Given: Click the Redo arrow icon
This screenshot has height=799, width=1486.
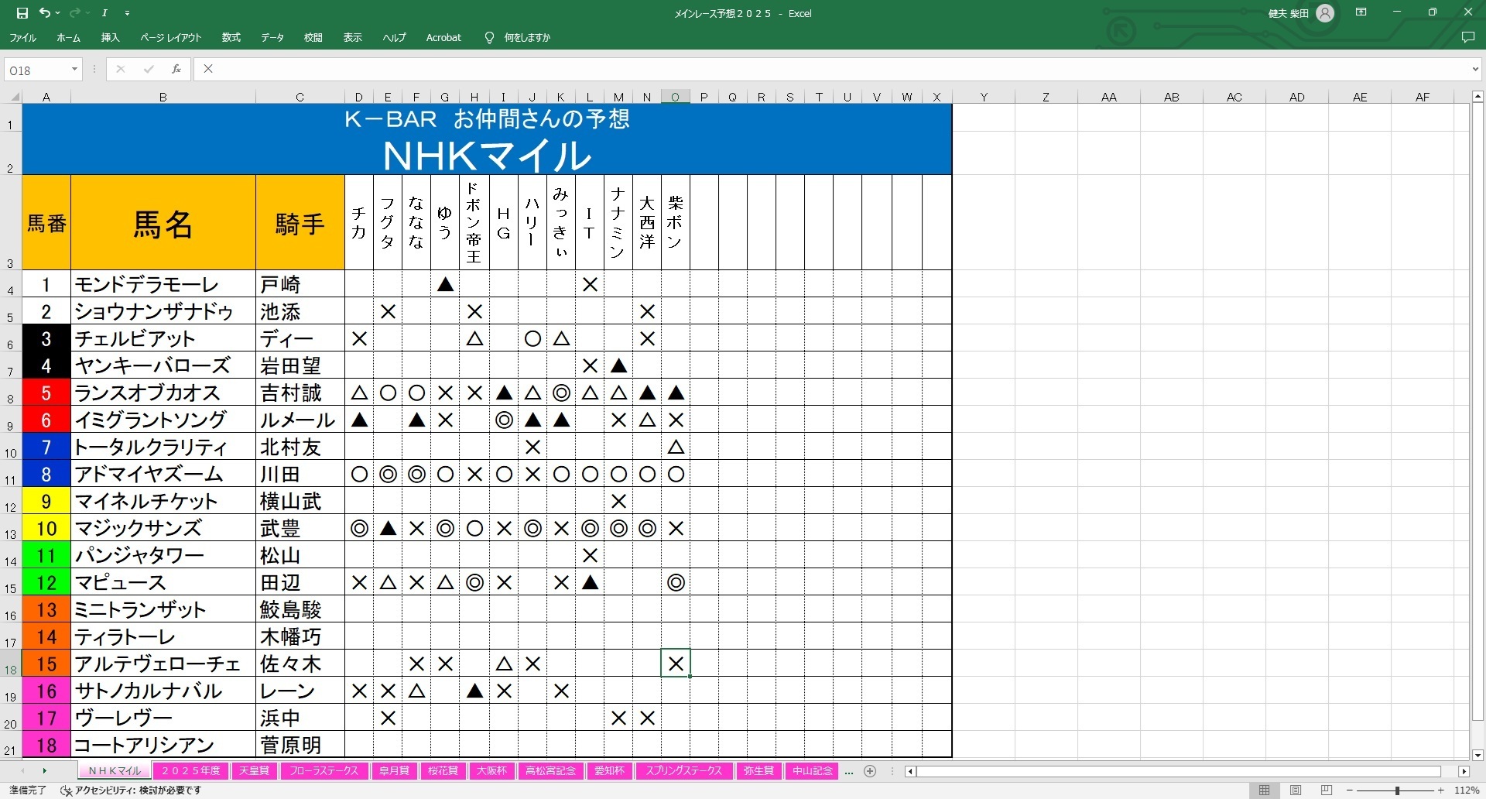Looking at the screenshot, I should click(74, 13).
